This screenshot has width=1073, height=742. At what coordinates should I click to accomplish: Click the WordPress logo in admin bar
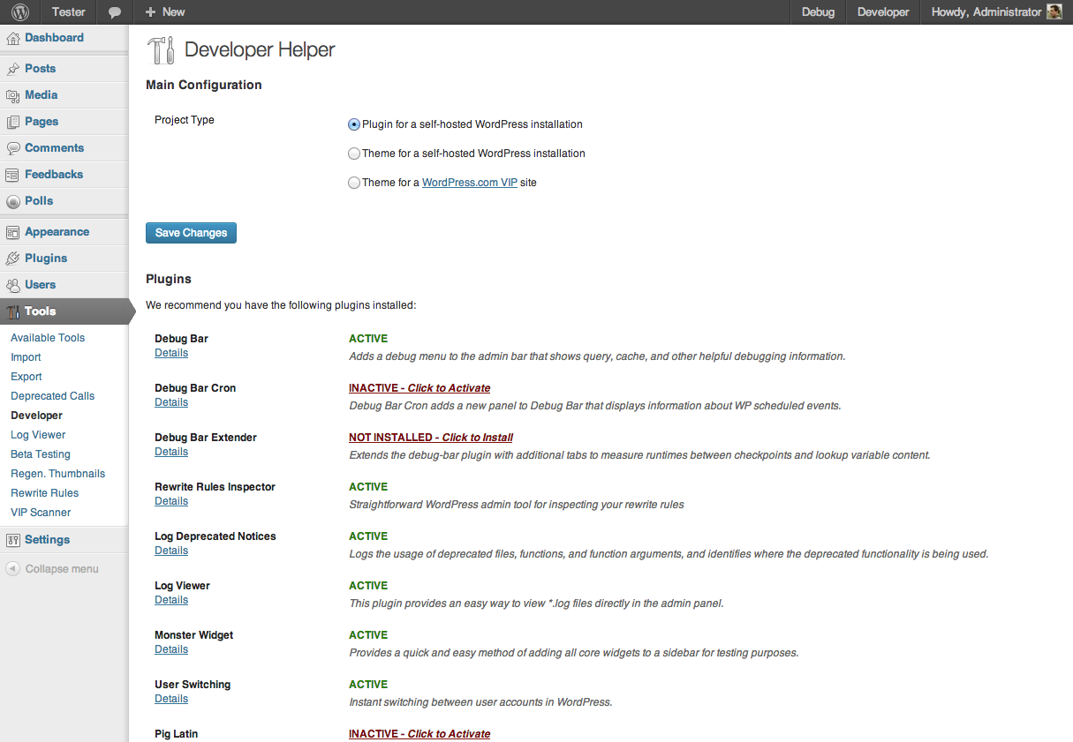20,12
